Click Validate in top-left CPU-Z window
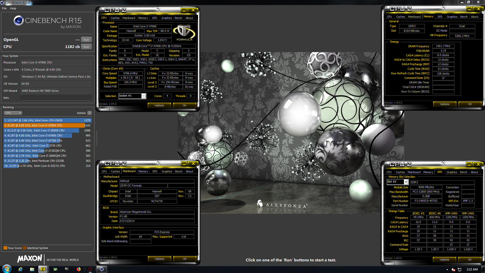The width and height of the screenshot is (485, 273). [x=159, y=105]
